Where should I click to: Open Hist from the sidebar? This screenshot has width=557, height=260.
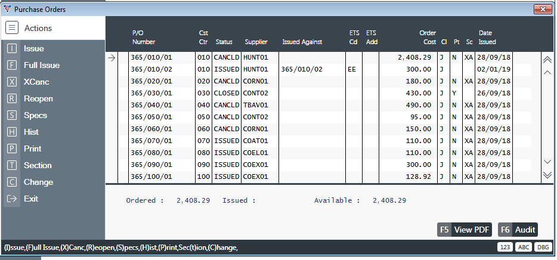click(31, 132)
